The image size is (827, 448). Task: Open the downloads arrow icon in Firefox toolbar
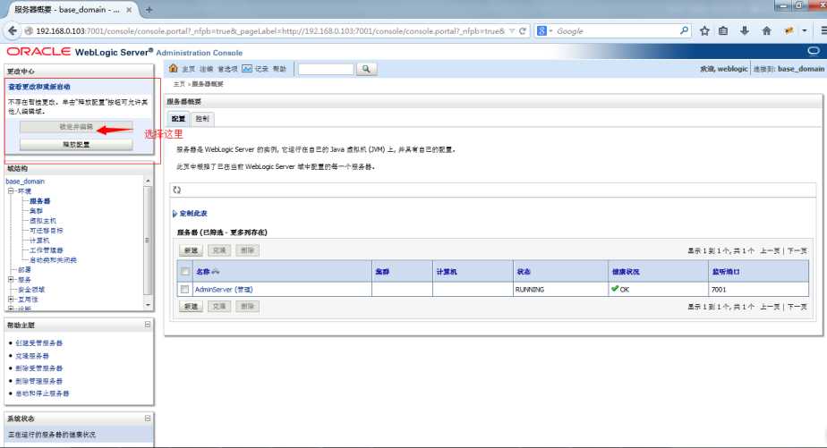[745, 31]
